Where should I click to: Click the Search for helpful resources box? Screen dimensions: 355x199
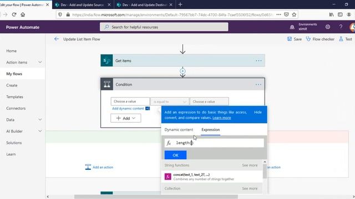[x=164, y=27]
